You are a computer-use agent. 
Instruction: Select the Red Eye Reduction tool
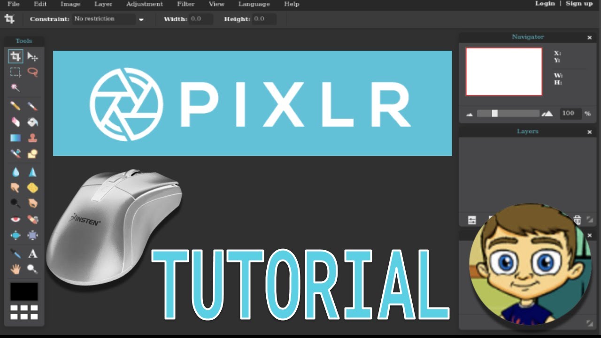pyautogui.click(x=15, y=219)
